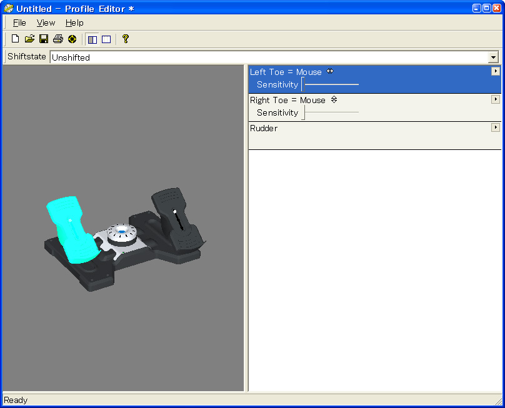Open the View menu
505x408 pixels.
(46, 22)
